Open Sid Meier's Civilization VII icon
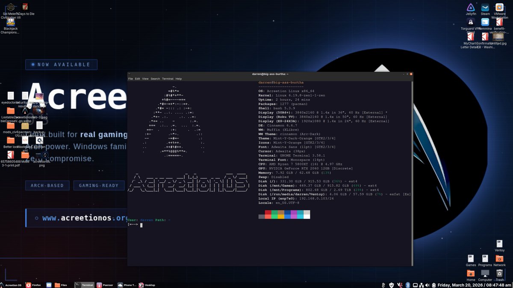 point(11,7)
